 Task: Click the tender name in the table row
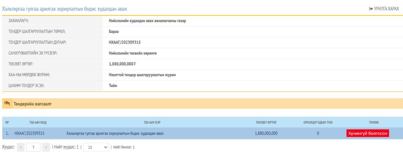[115, 133]
